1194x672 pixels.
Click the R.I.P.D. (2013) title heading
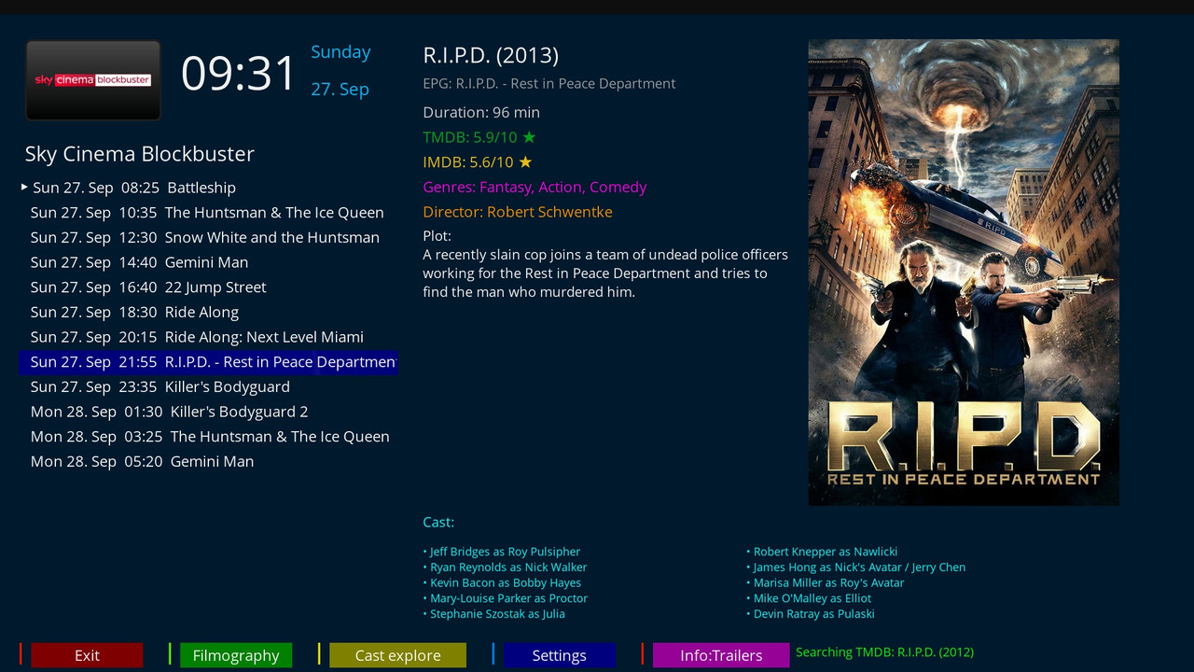(x=491, y=56)
